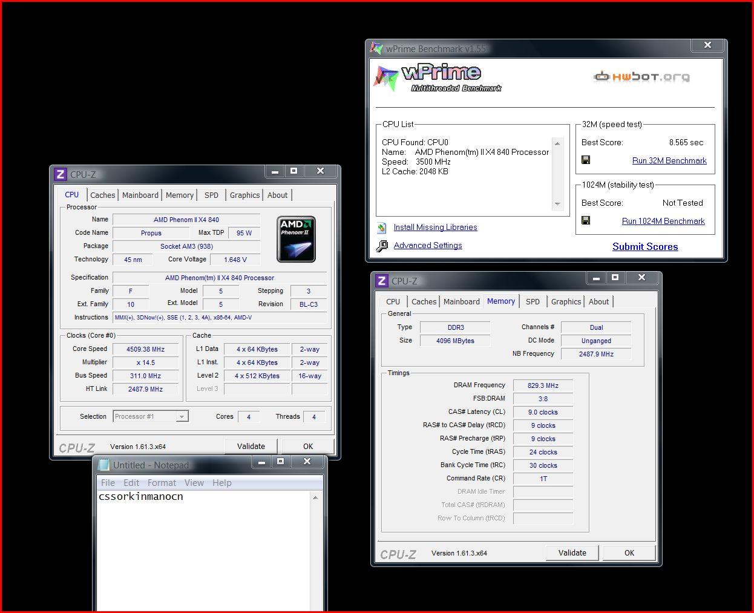Open the Edit menu in Notepad
Viewport: 754px width, 613px height.
pos(131,483)
